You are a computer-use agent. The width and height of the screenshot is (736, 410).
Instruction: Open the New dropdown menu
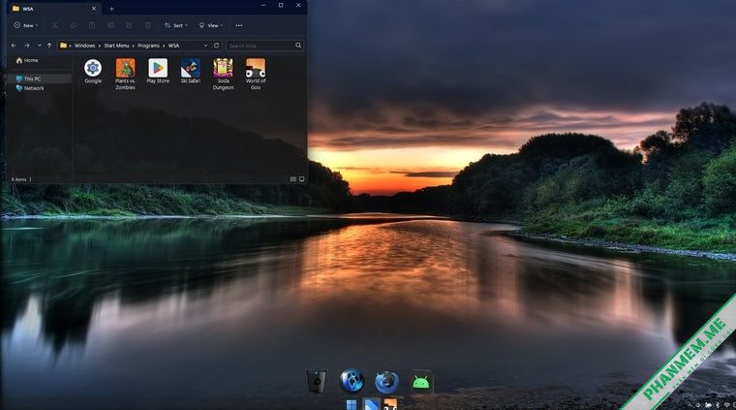[x=26, y=25]
